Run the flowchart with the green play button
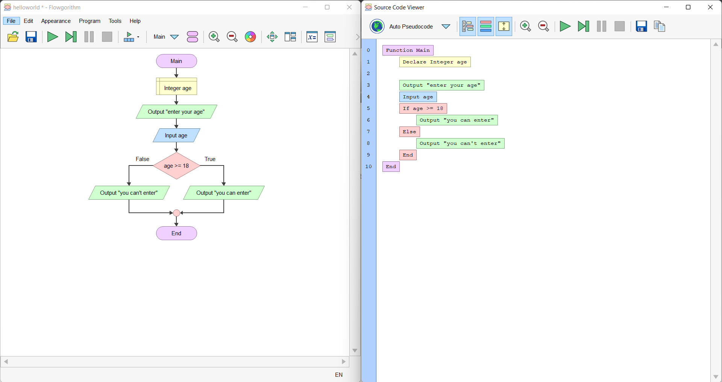The width and height of the screenshot is (722, 382). [x=52, y=37]
